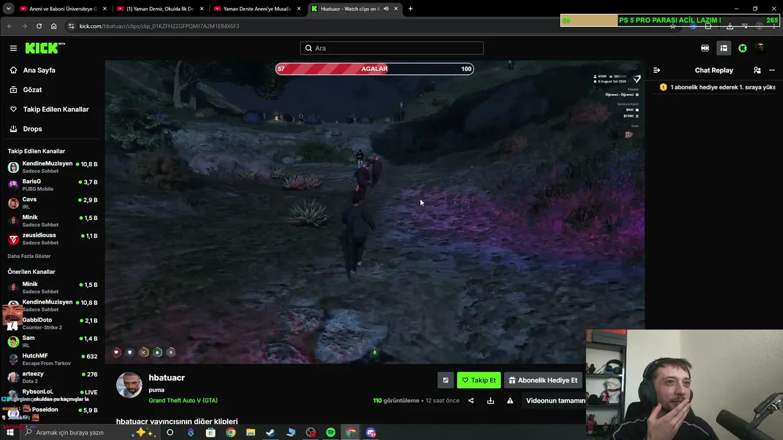Screen dimensions: 783x440
Task: Open Microsoft Store from the taskbar
Action: [210, 433]
